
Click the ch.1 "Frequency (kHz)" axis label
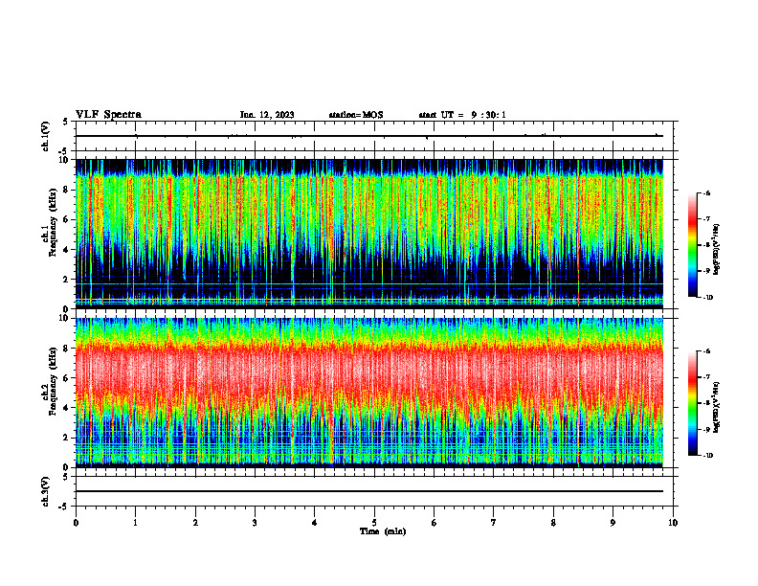pyautogui.click(x=53, y=222)
